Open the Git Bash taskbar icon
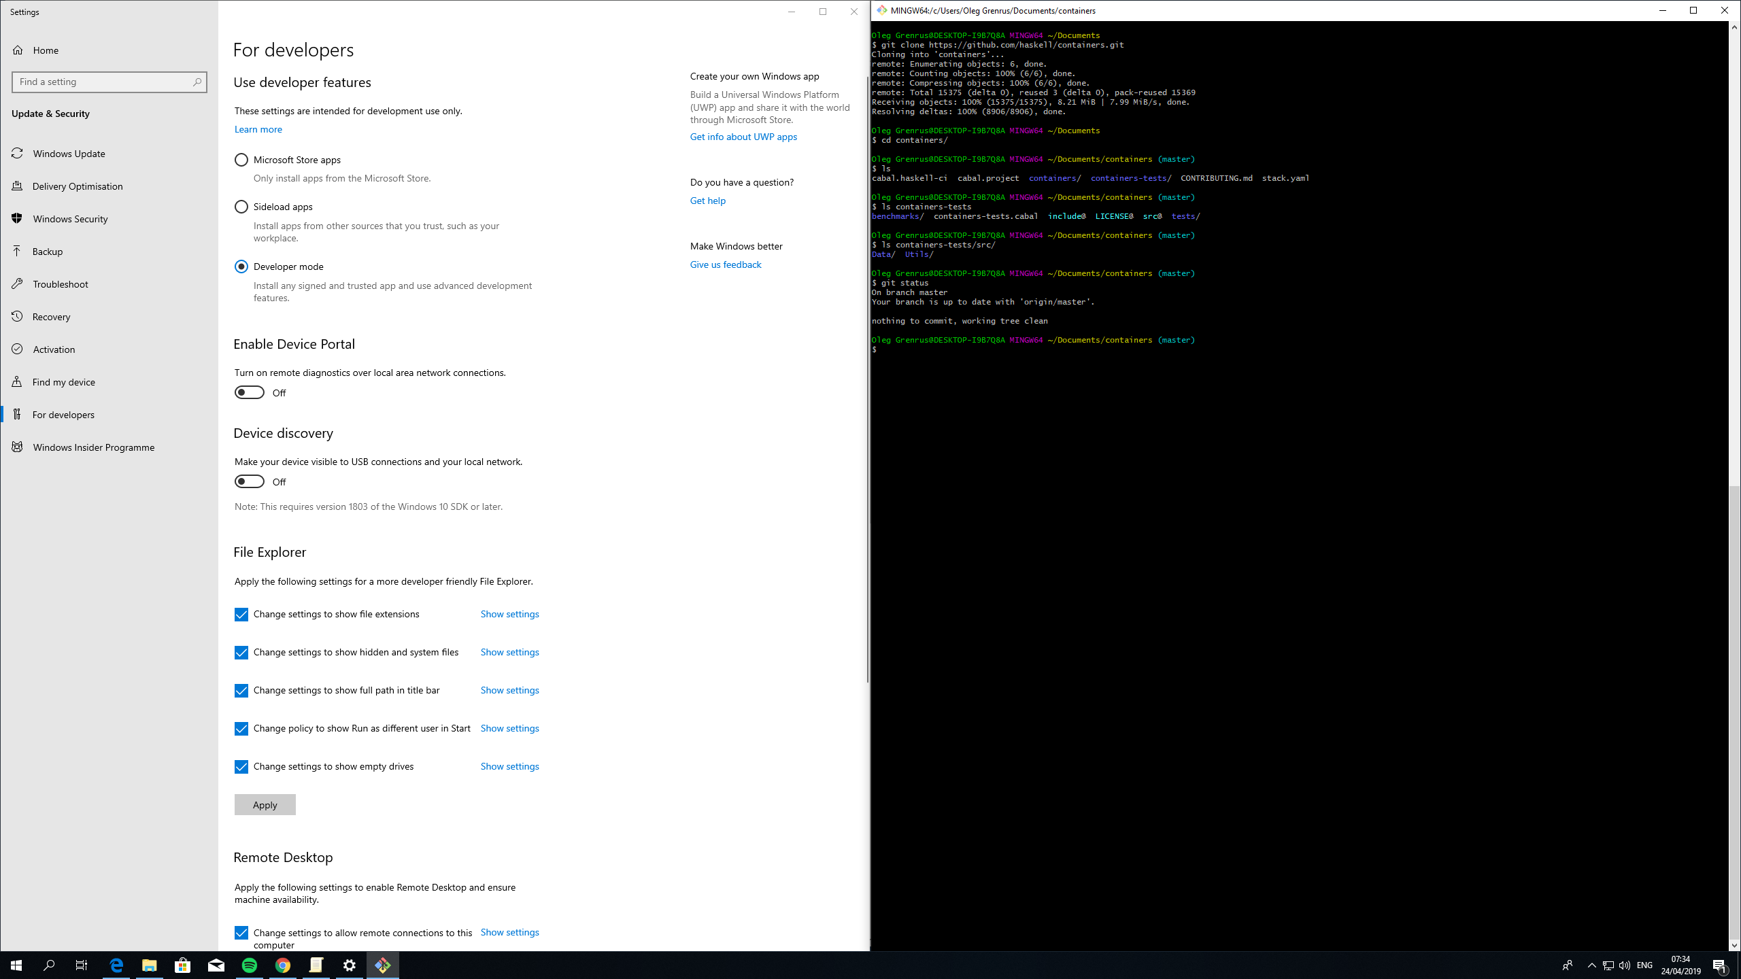The height and width of the screenshot is (979, 1741). pos(383,965)
